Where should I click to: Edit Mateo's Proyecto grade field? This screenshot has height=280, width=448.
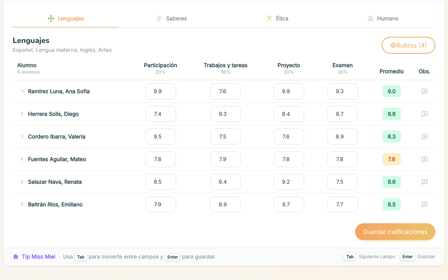point(289,159)
